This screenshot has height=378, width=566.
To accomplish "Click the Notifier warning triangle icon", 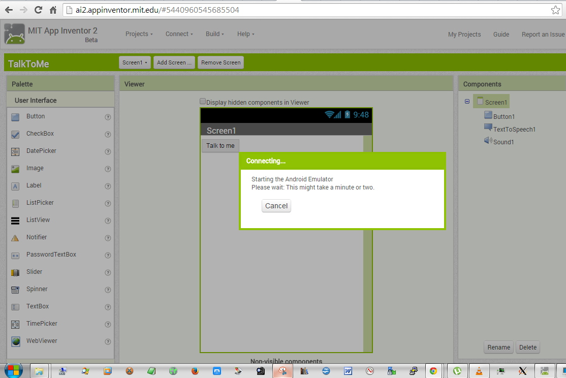I will point(15,238).
